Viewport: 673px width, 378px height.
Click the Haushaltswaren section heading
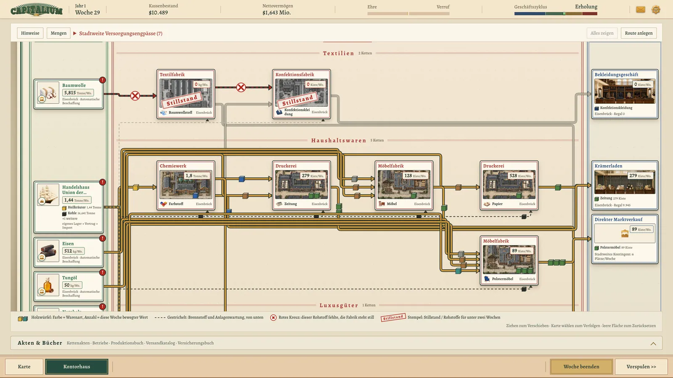click(x=339, y=140)
